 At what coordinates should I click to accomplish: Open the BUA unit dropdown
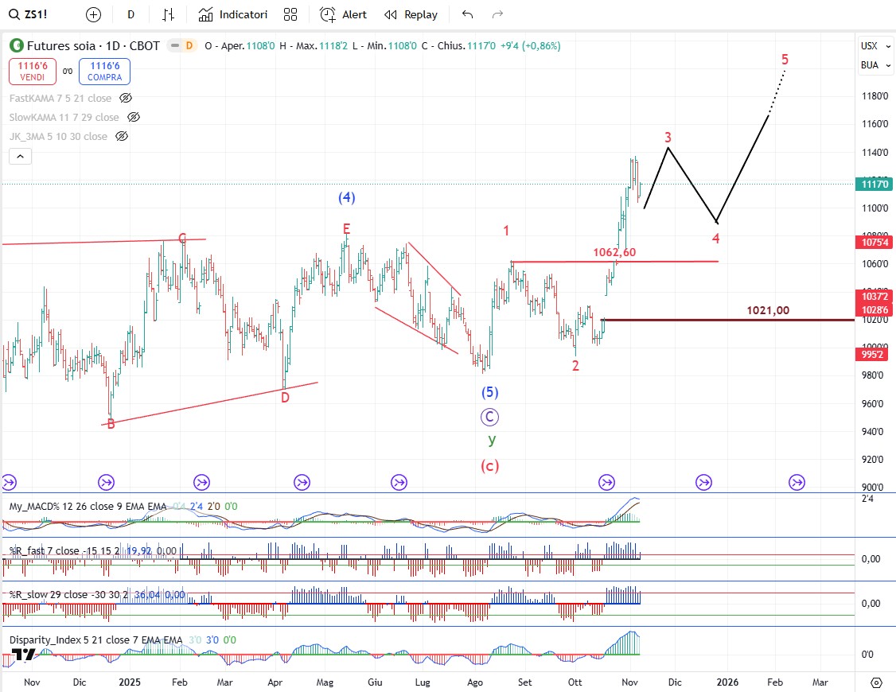point(875,65)
